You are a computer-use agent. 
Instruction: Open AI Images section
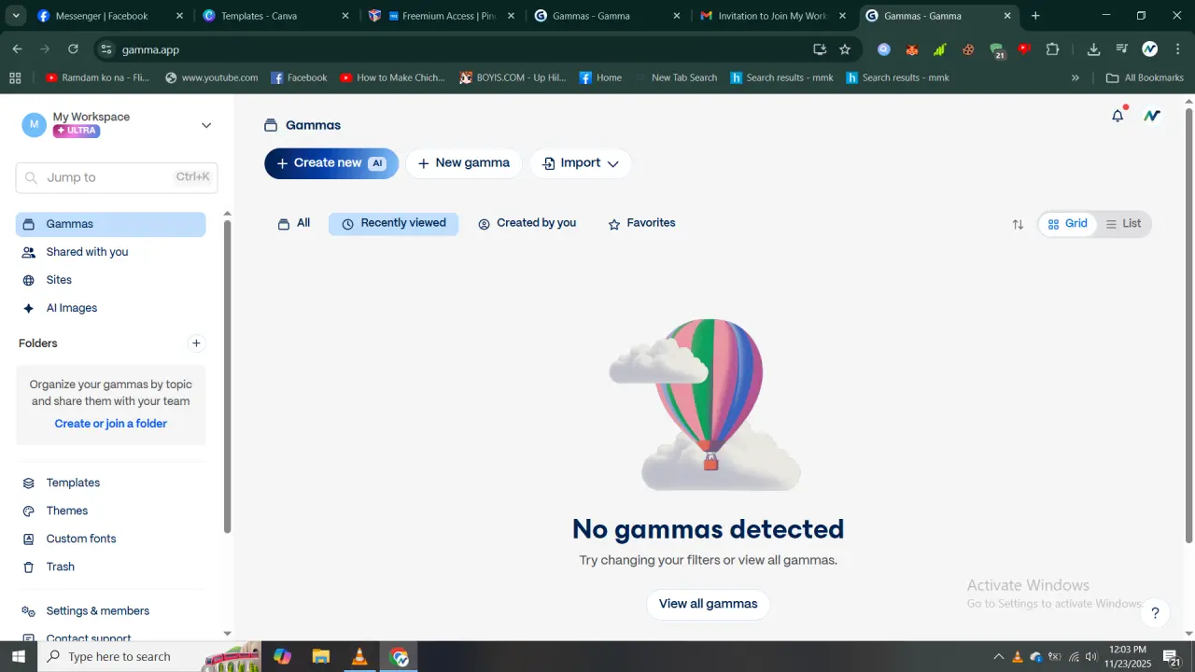tap(111, 308)
